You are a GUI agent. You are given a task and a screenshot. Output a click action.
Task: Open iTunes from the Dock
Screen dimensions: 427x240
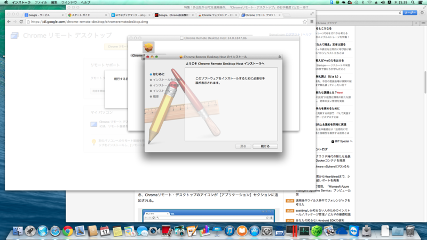230,231
